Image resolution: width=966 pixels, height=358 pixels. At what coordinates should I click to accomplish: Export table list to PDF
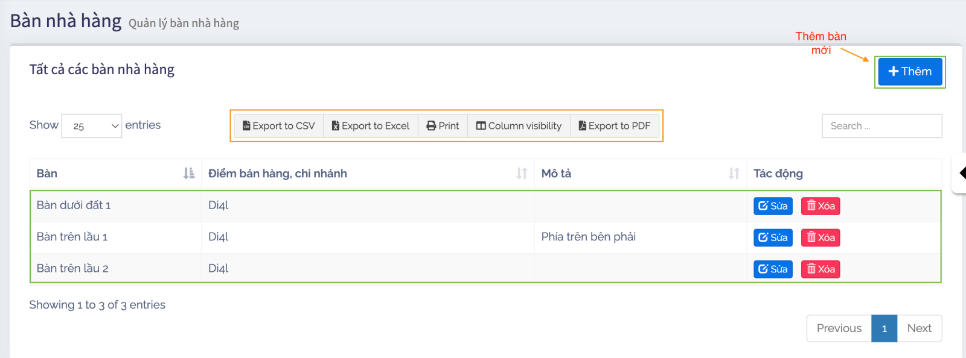point(615,126)
